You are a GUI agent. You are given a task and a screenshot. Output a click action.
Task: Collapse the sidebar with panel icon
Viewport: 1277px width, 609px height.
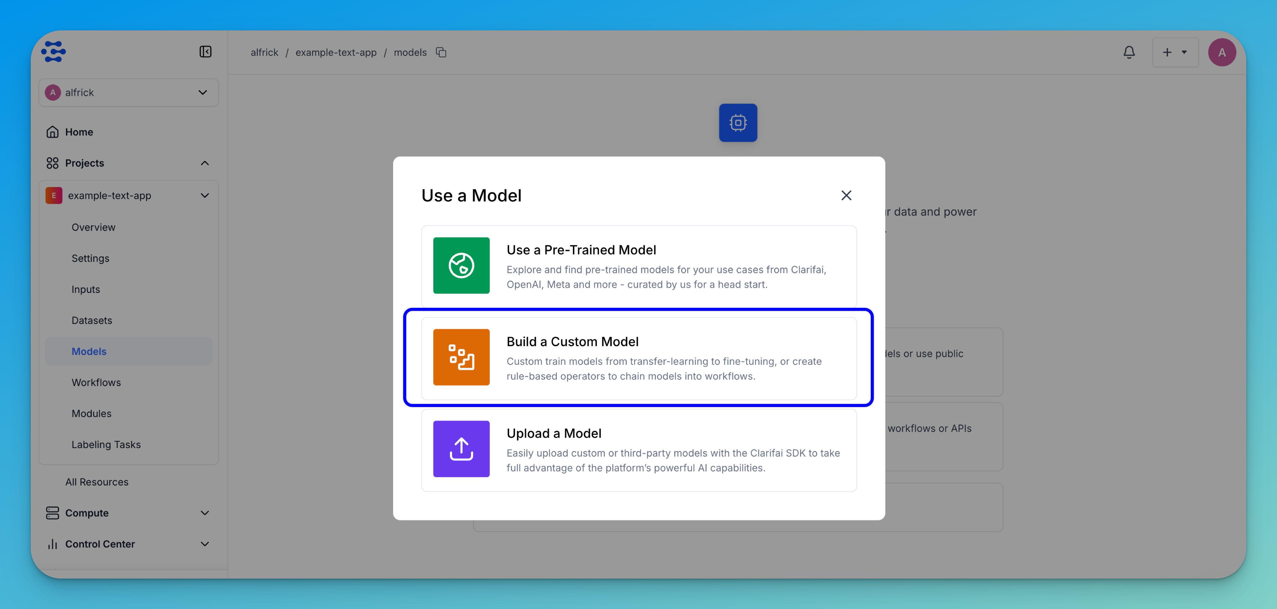click(205, 52)
